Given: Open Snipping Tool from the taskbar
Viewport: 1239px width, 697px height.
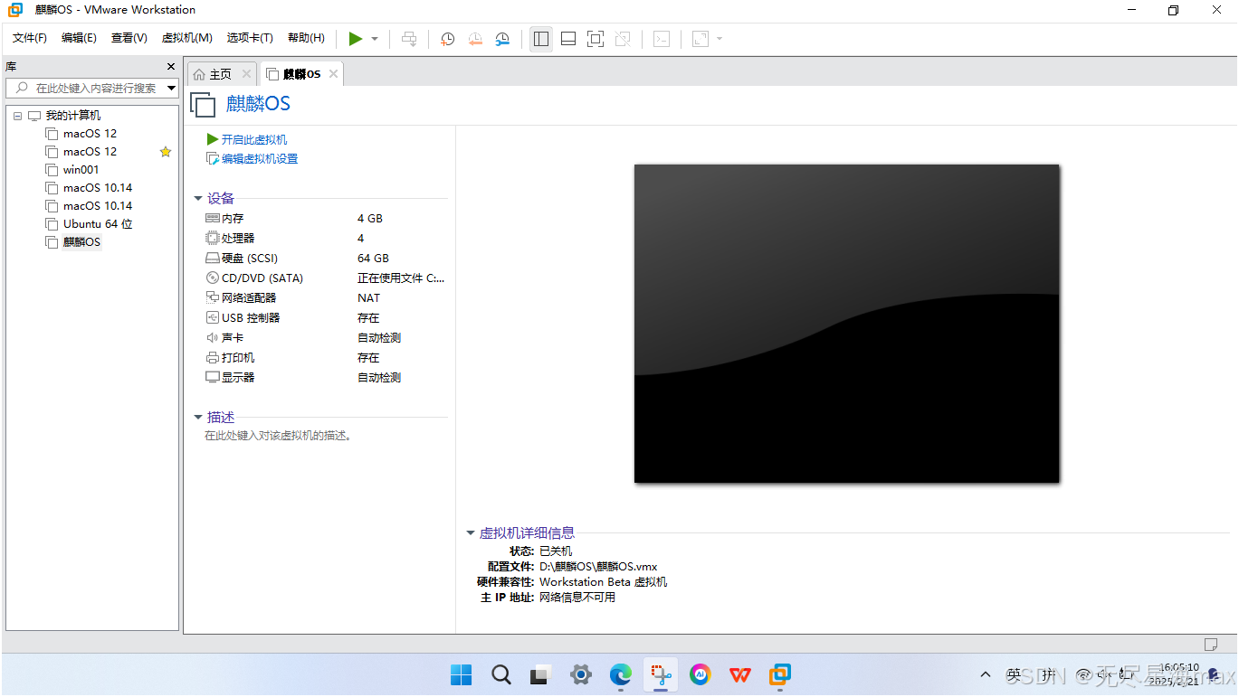Looking at the screenshot, I should tap(661, 674).
